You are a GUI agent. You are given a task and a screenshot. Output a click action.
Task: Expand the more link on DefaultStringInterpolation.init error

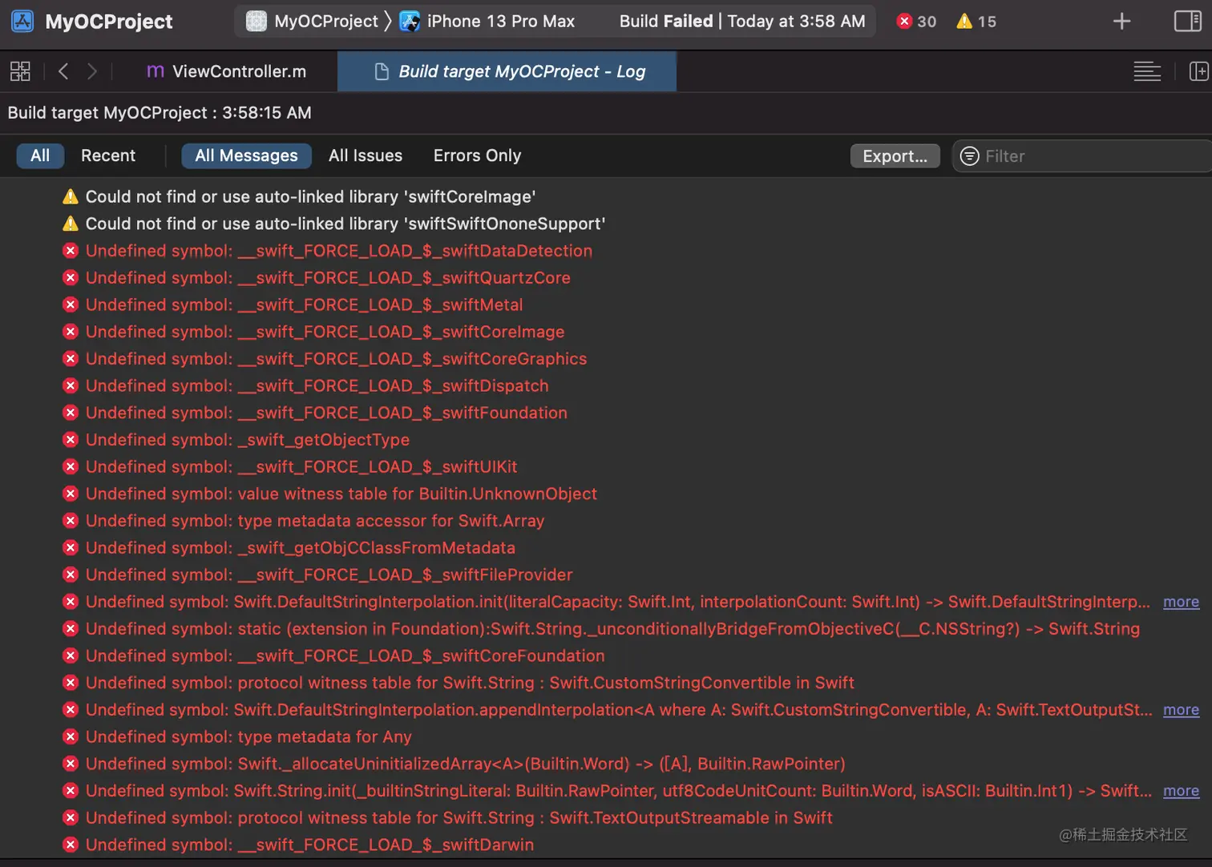pyautogui.click(x=1181, y=602)
